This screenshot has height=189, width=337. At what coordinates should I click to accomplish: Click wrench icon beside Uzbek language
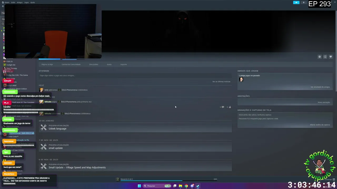pyautogui.click(x=43, y=127)
